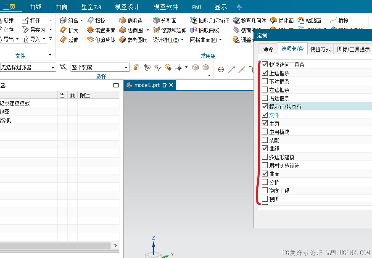
Task: Click the 另存为 save as button
Action: [34, 30]
